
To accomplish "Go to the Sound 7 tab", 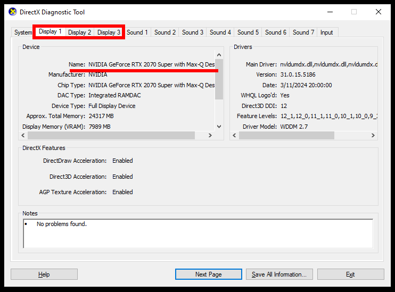I will point(303,32).
